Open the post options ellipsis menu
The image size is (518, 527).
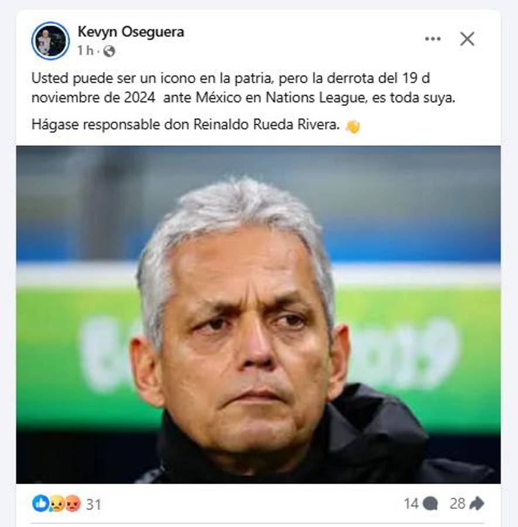pyautogui.click(x=434, y=37)
